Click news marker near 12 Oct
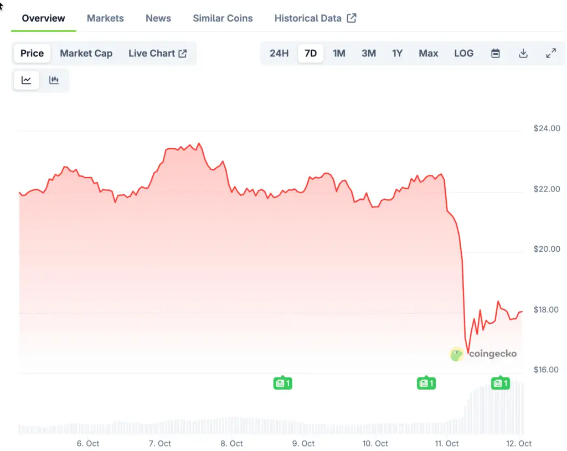 pos(500,383)
